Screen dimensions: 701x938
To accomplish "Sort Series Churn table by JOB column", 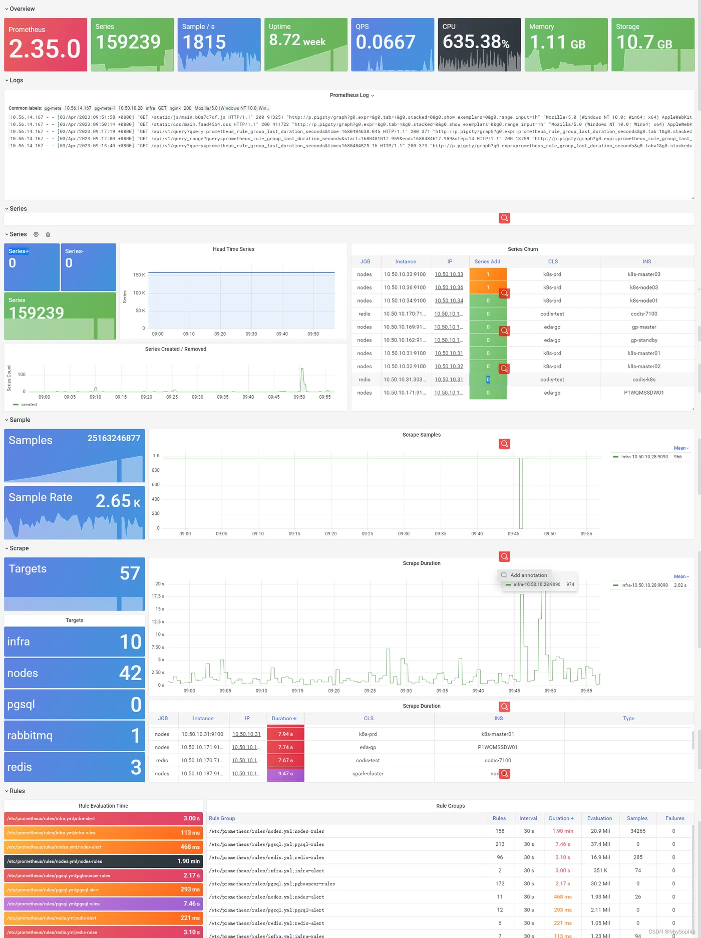I will click(x=366, y=261).
